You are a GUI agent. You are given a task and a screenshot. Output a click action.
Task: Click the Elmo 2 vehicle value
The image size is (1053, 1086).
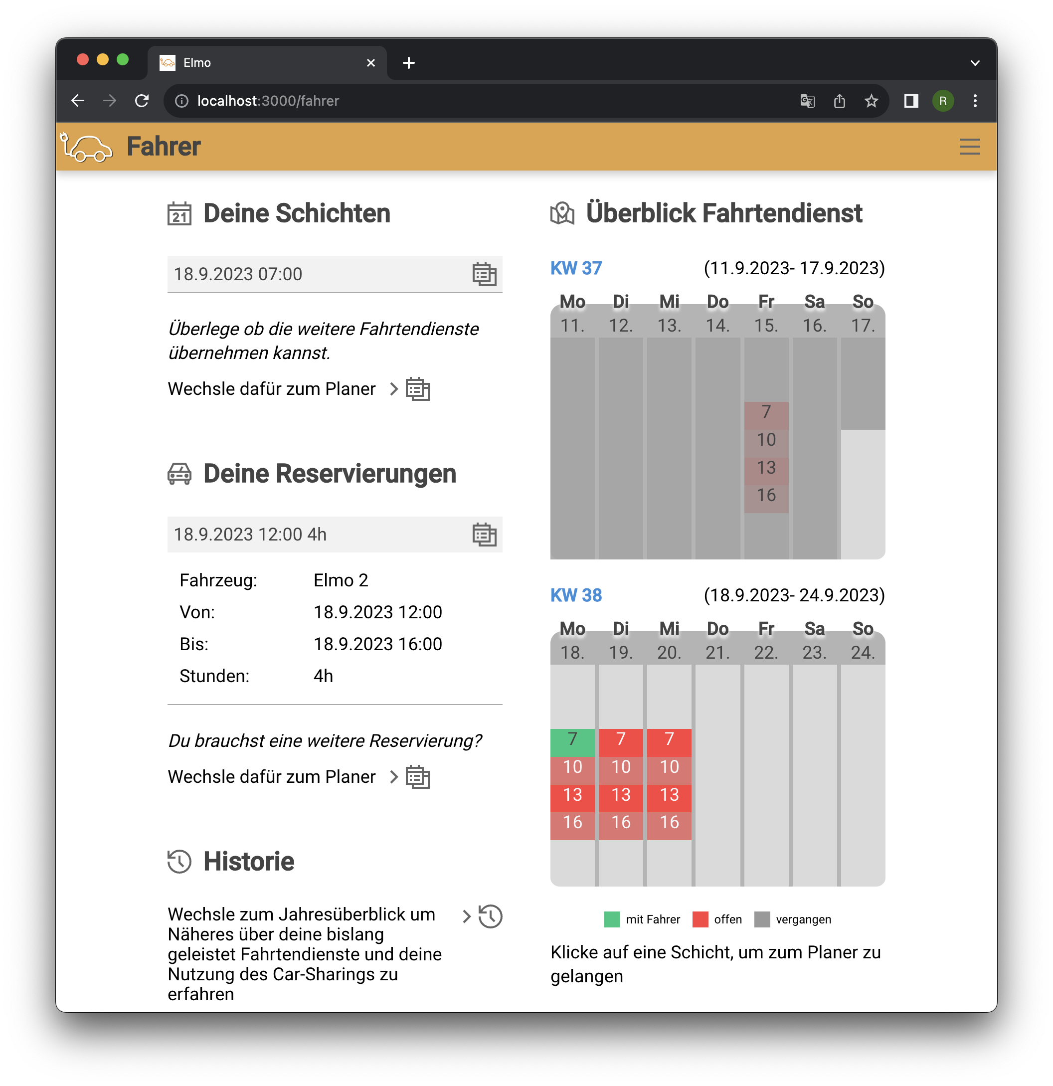click(x=341, y=580)
